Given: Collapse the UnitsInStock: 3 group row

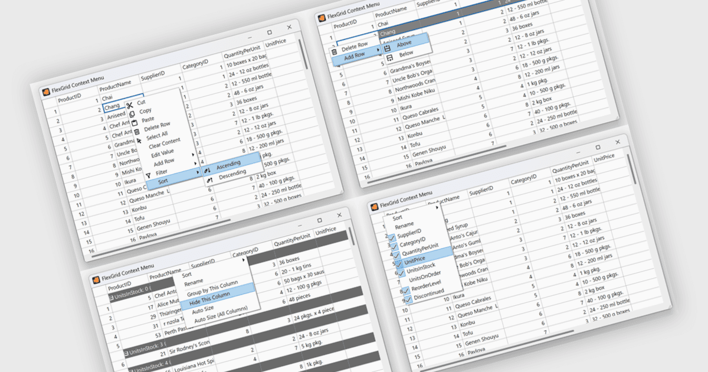Looking at the screenshot, I should (126, 353).
